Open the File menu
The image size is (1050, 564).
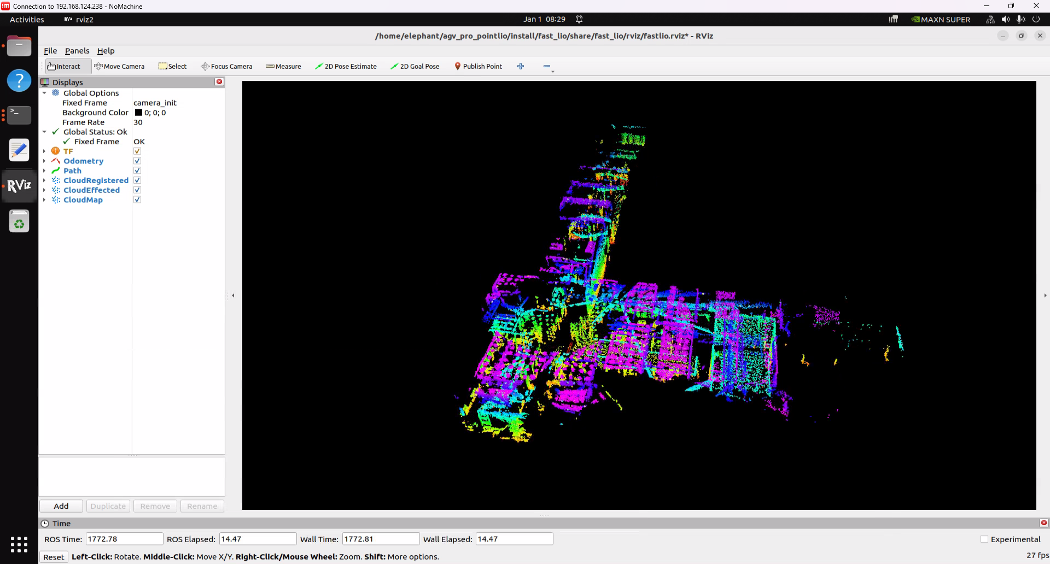[50, 51]
